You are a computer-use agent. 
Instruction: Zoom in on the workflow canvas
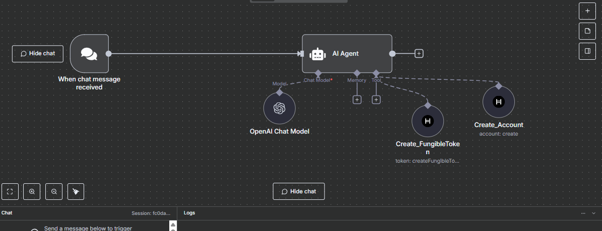(32, 191)
